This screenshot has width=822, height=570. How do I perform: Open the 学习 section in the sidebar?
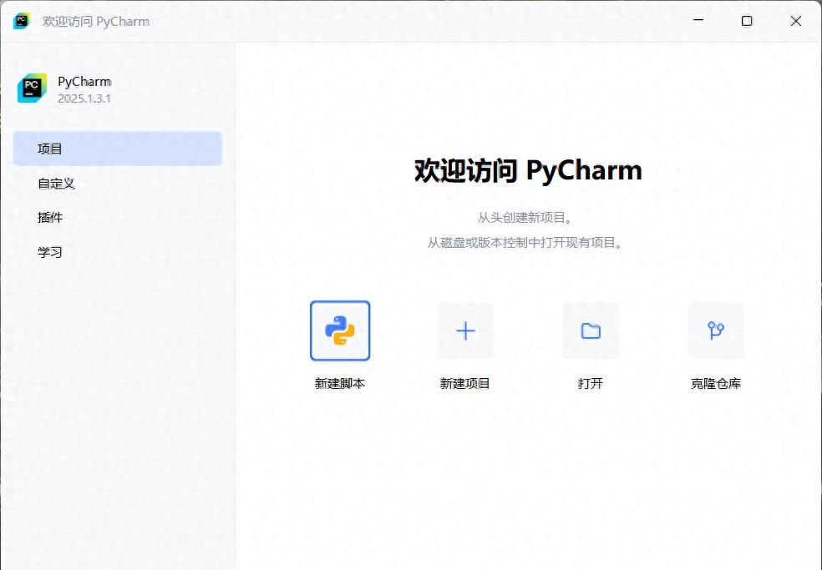coord(50,251)
